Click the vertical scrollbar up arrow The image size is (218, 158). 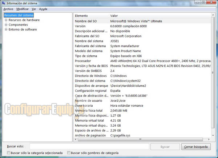tap(213, 16)
